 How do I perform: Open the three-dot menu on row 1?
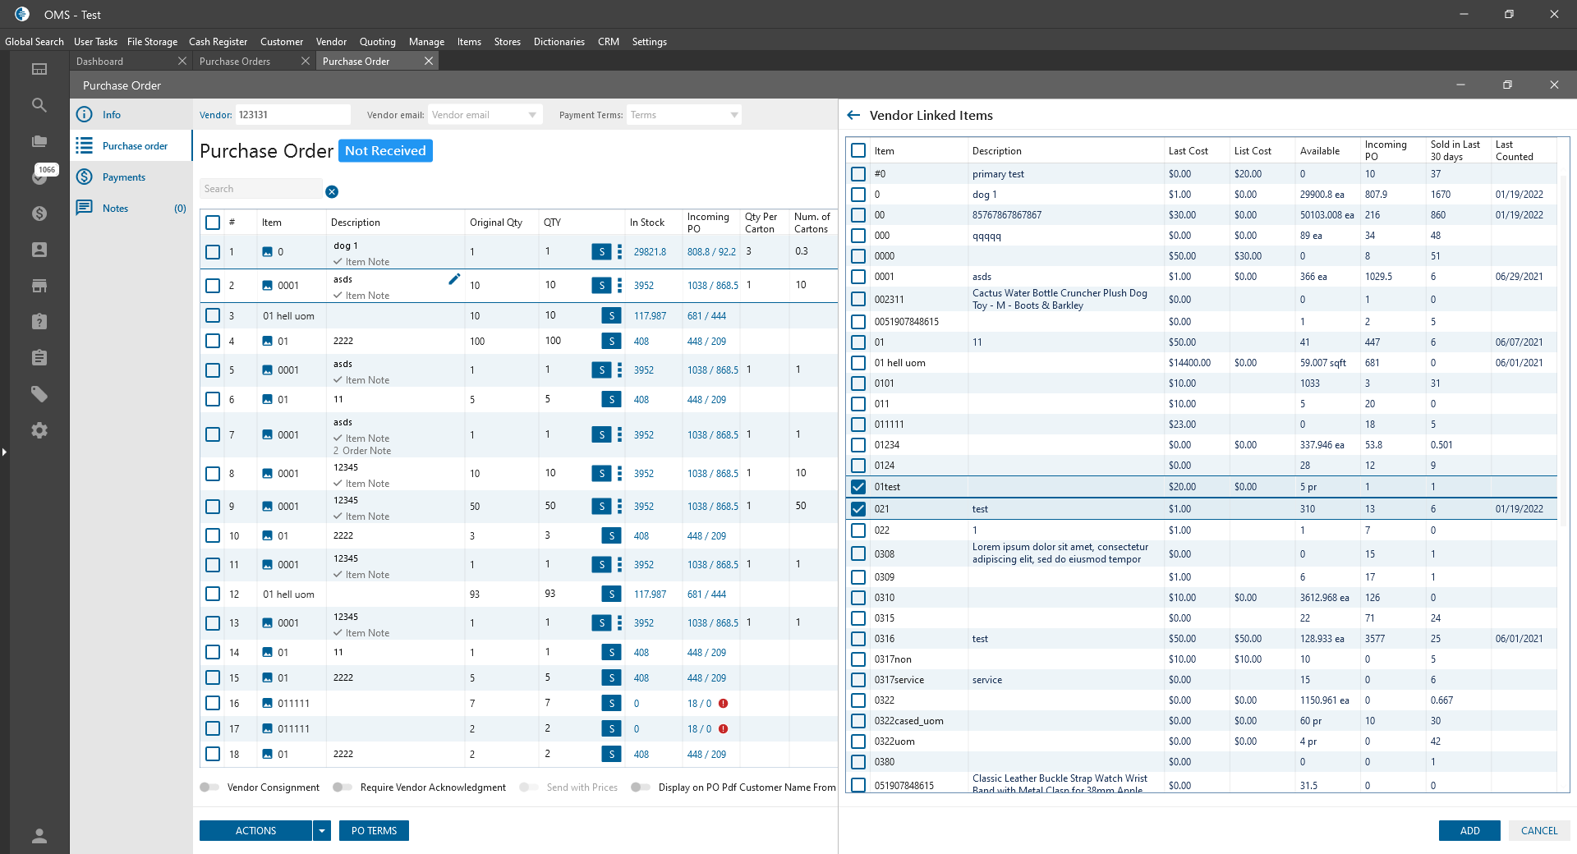619,252
